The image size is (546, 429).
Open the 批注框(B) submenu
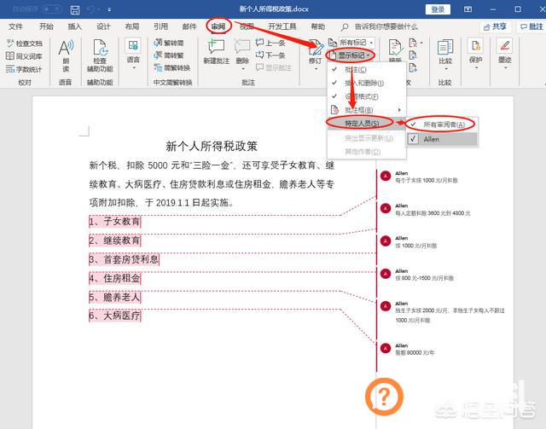click(x=366, y=110)
